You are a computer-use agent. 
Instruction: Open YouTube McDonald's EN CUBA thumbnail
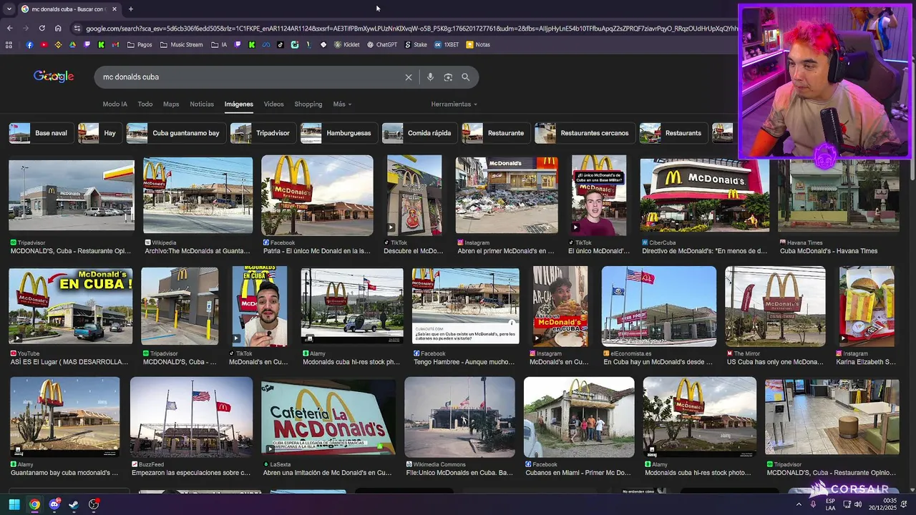(x=71, y=306)
